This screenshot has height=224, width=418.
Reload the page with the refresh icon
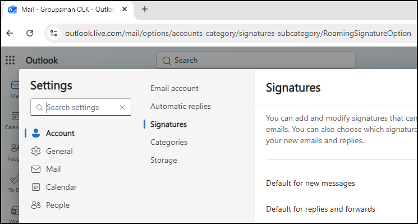tap(30, 33)
